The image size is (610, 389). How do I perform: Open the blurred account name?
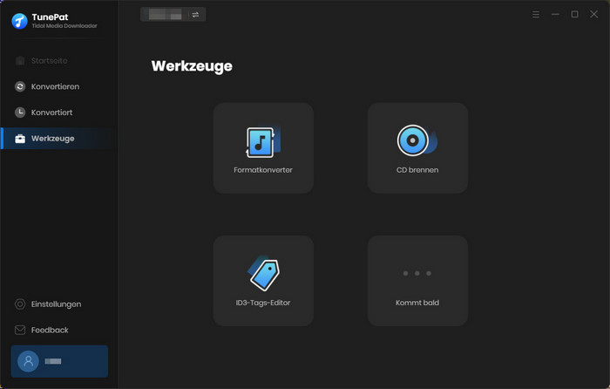(53, 361)
